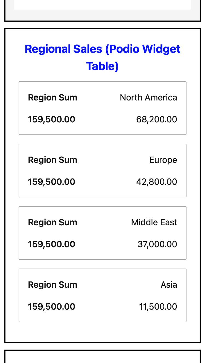Select 159,500.00 total in North America card
204x363 pixels.
(x=51, y=119)
